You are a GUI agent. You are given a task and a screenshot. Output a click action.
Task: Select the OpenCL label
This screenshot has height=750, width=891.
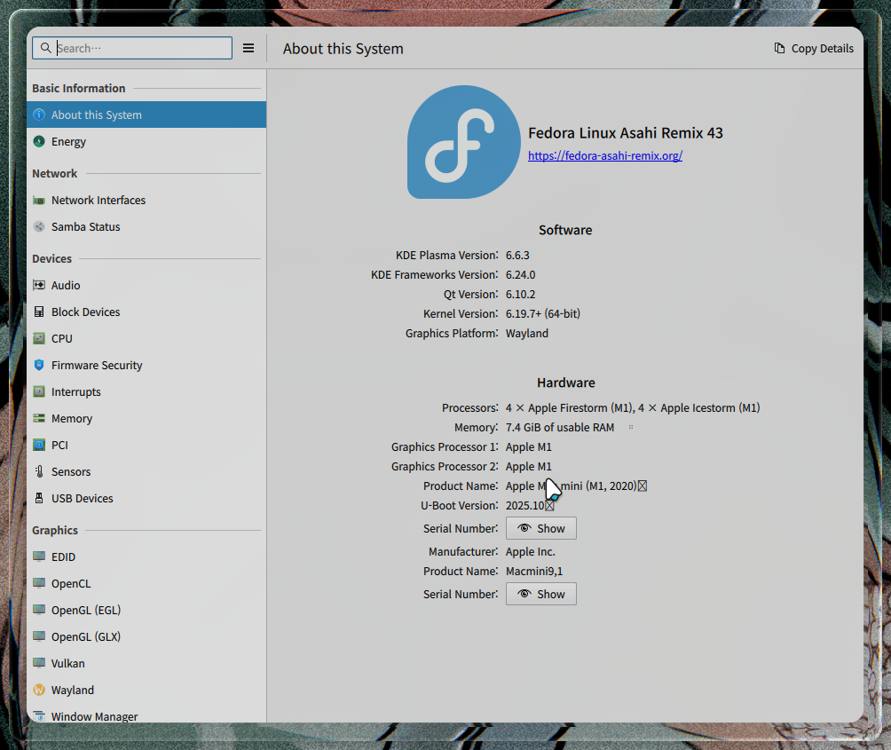click(x=71, y=583)
